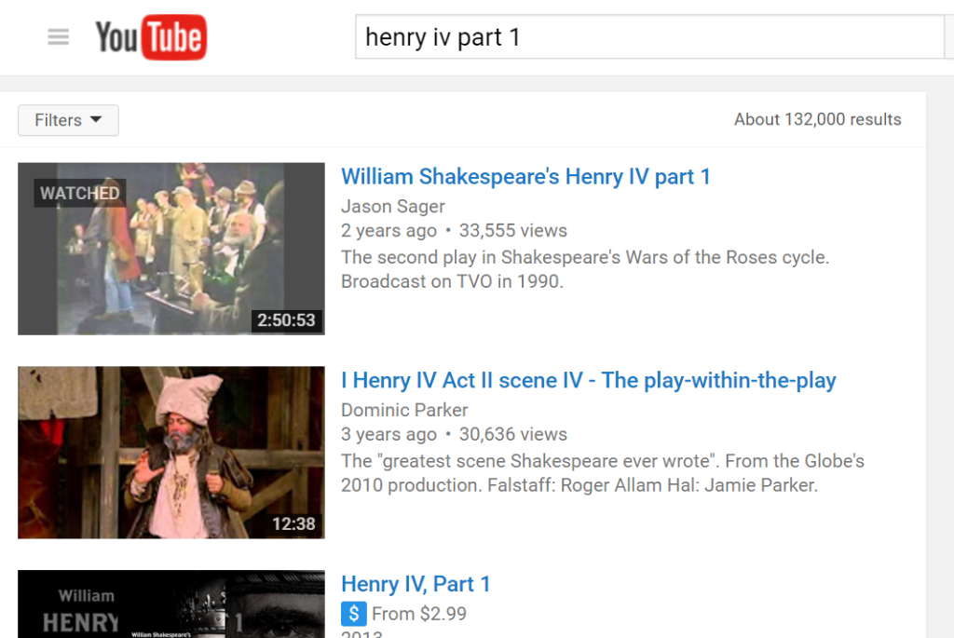
Task: Open the Falstaff play-within-the-play thumbnail
Action: 170,452
